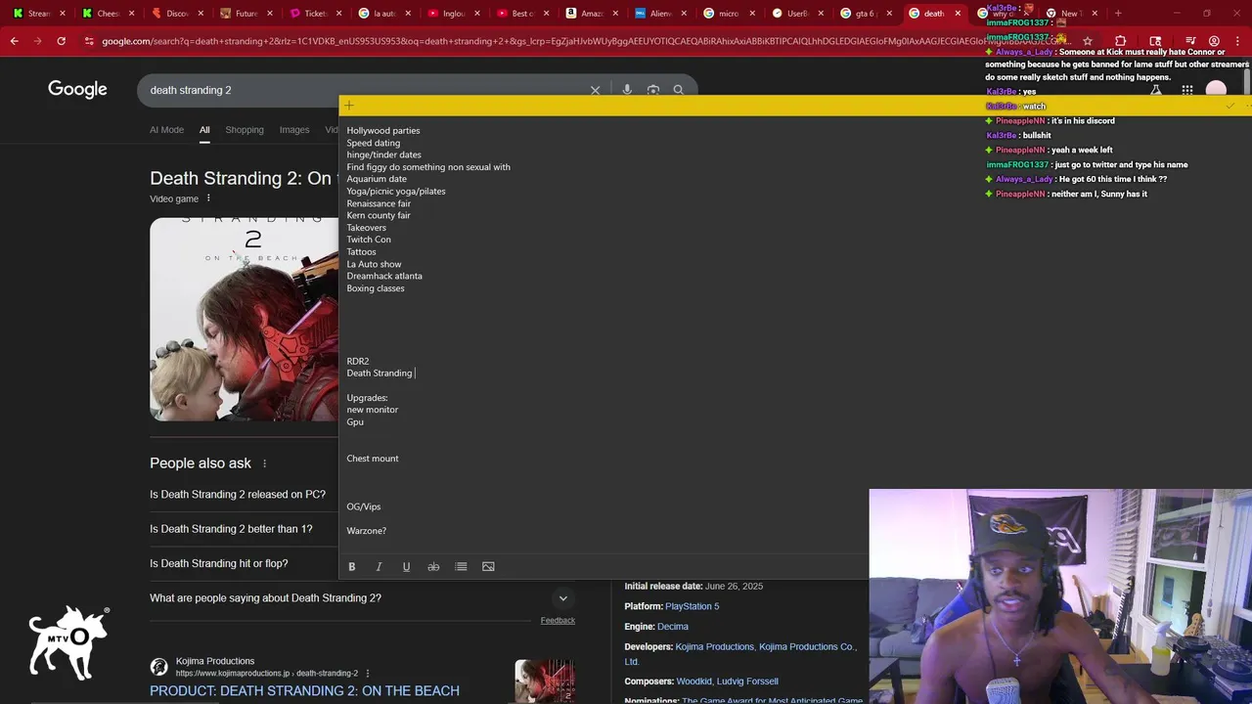Click the Google logo
Viewport: 1252px width, 704px height.
coord(77,90)
